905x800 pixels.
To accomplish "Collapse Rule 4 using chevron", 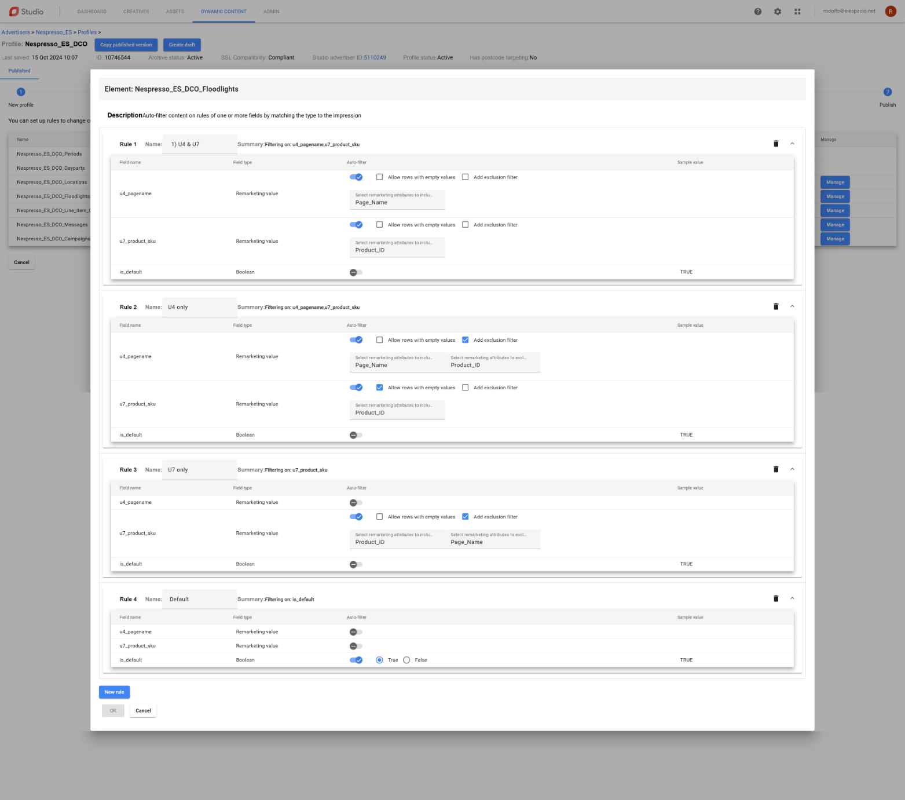I will pyautogui.click(x=792, y=598).
